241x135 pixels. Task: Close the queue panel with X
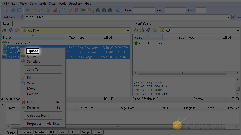(x=2, y=105)
